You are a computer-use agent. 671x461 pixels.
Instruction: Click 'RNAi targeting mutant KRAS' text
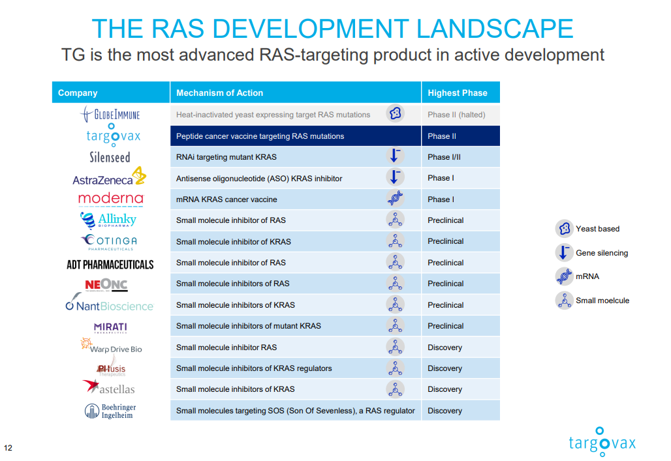pyautogui.click(x=226, y=157)
